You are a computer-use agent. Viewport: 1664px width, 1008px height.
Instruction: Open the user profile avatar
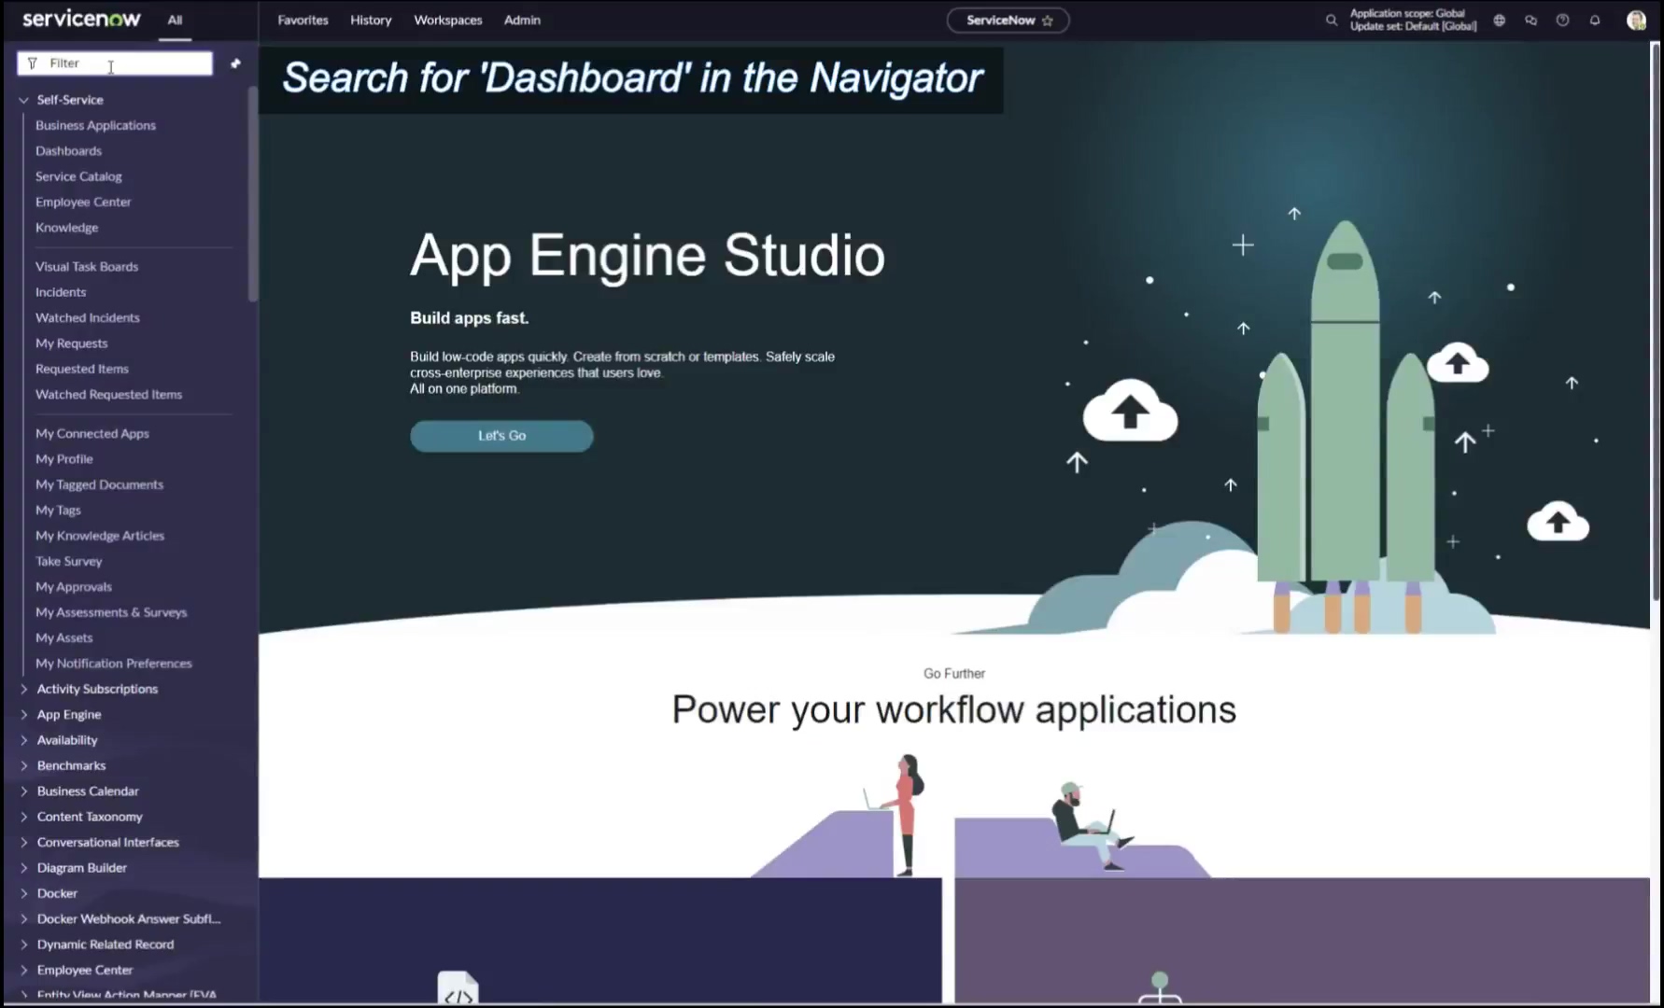click(x=1635, y=20)
